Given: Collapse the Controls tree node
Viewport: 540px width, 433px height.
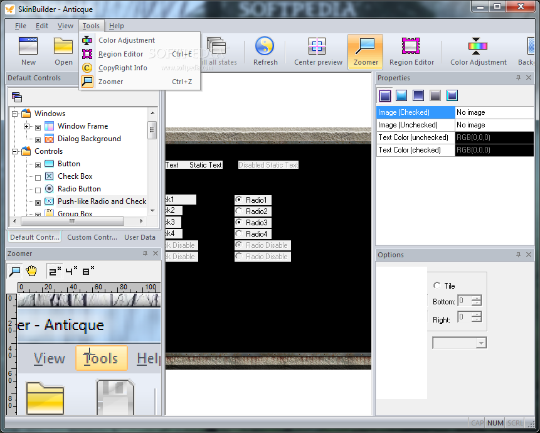Looking at the screenshot, I should pos(15,151).
